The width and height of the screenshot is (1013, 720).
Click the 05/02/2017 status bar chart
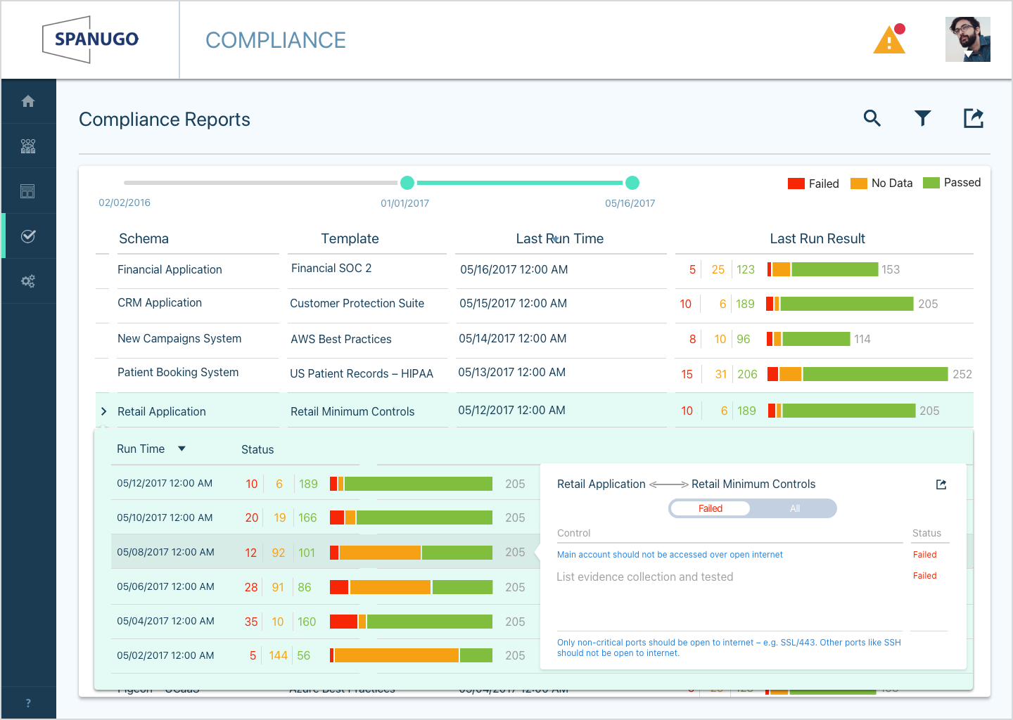click(x=411, y=655)
